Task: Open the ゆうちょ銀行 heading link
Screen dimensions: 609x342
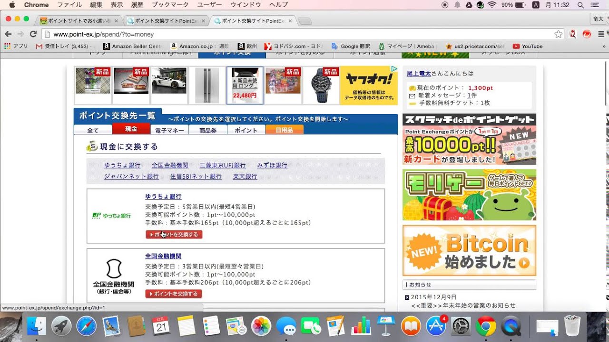Action: tap(163, 196)
